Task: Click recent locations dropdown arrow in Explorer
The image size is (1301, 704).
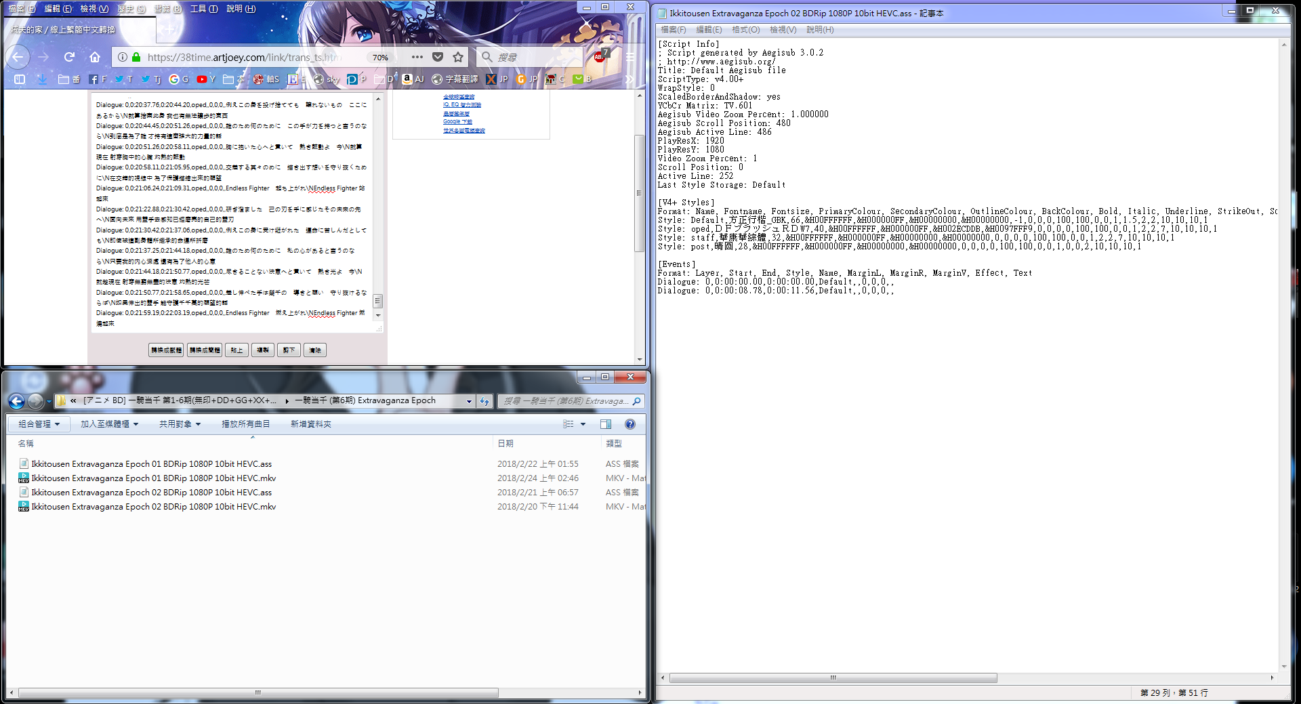Action: (x=49, y=402)
